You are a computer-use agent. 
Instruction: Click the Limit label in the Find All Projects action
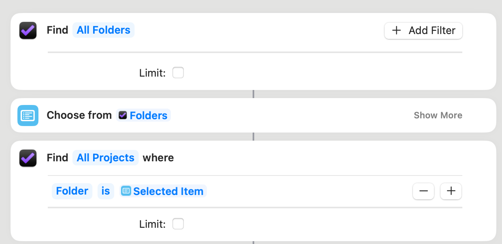tap(153, 224)
